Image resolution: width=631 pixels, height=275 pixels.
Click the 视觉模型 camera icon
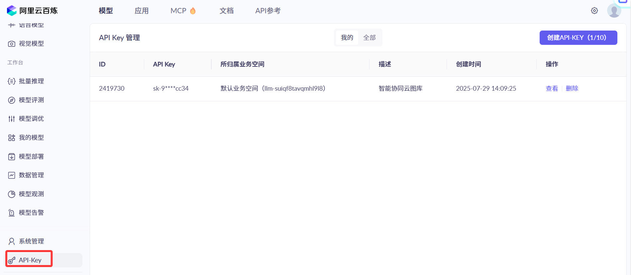tap(12, 44)
